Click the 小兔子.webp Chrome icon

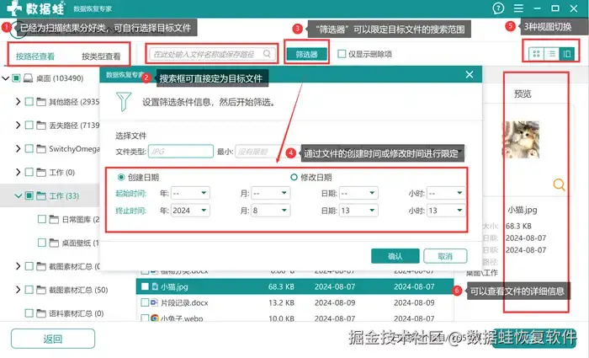154,318
